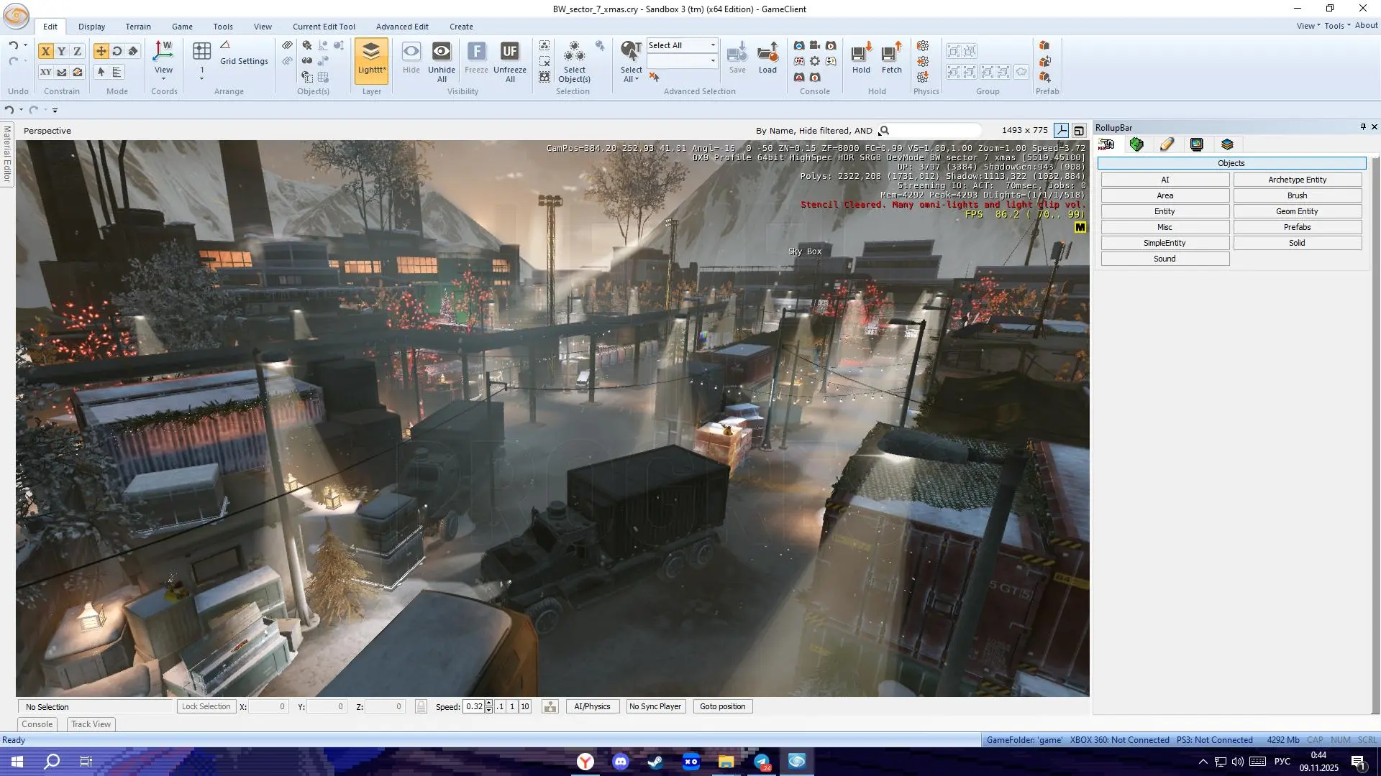Open the top-right View menu dropdown
The image size is (1381, 776).
(1308, 26)
